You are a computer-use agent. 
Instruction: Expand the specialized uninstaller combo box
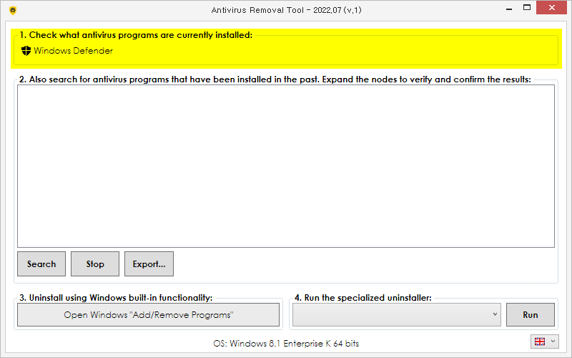(x=397, y=314)
